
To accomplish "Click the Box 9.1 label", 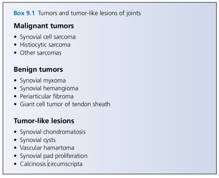I will point(24,13).
